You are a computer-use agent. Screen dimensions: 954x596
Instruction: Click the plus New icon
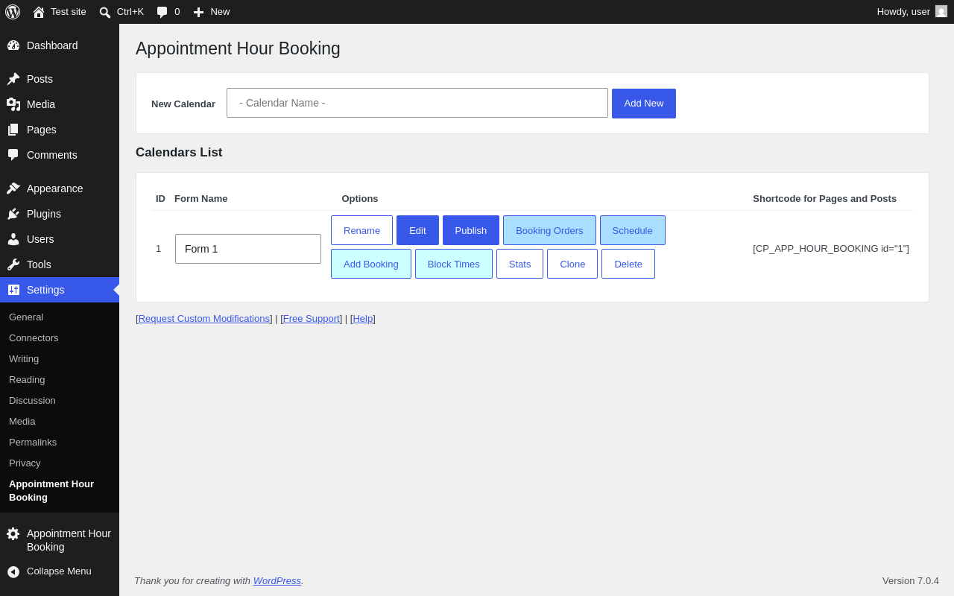point(198,12)
